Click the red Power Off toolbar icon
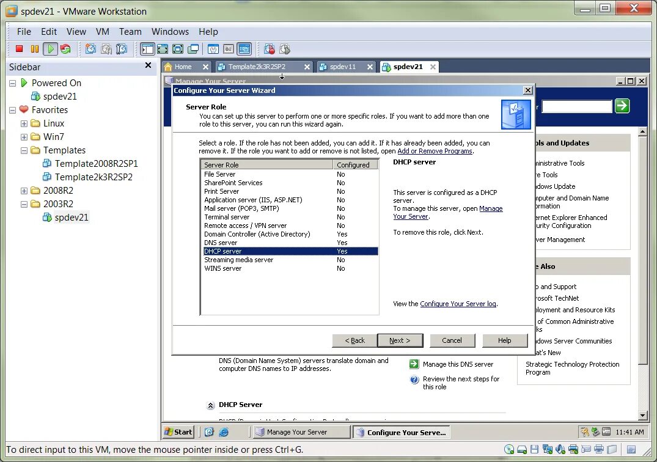The image size is (657, 462). pyautogui.click(x=20, y=49)
